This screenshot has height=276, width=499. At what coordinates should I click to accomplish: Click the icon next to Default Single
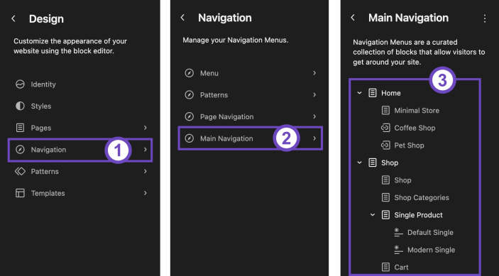coord(398,233)
